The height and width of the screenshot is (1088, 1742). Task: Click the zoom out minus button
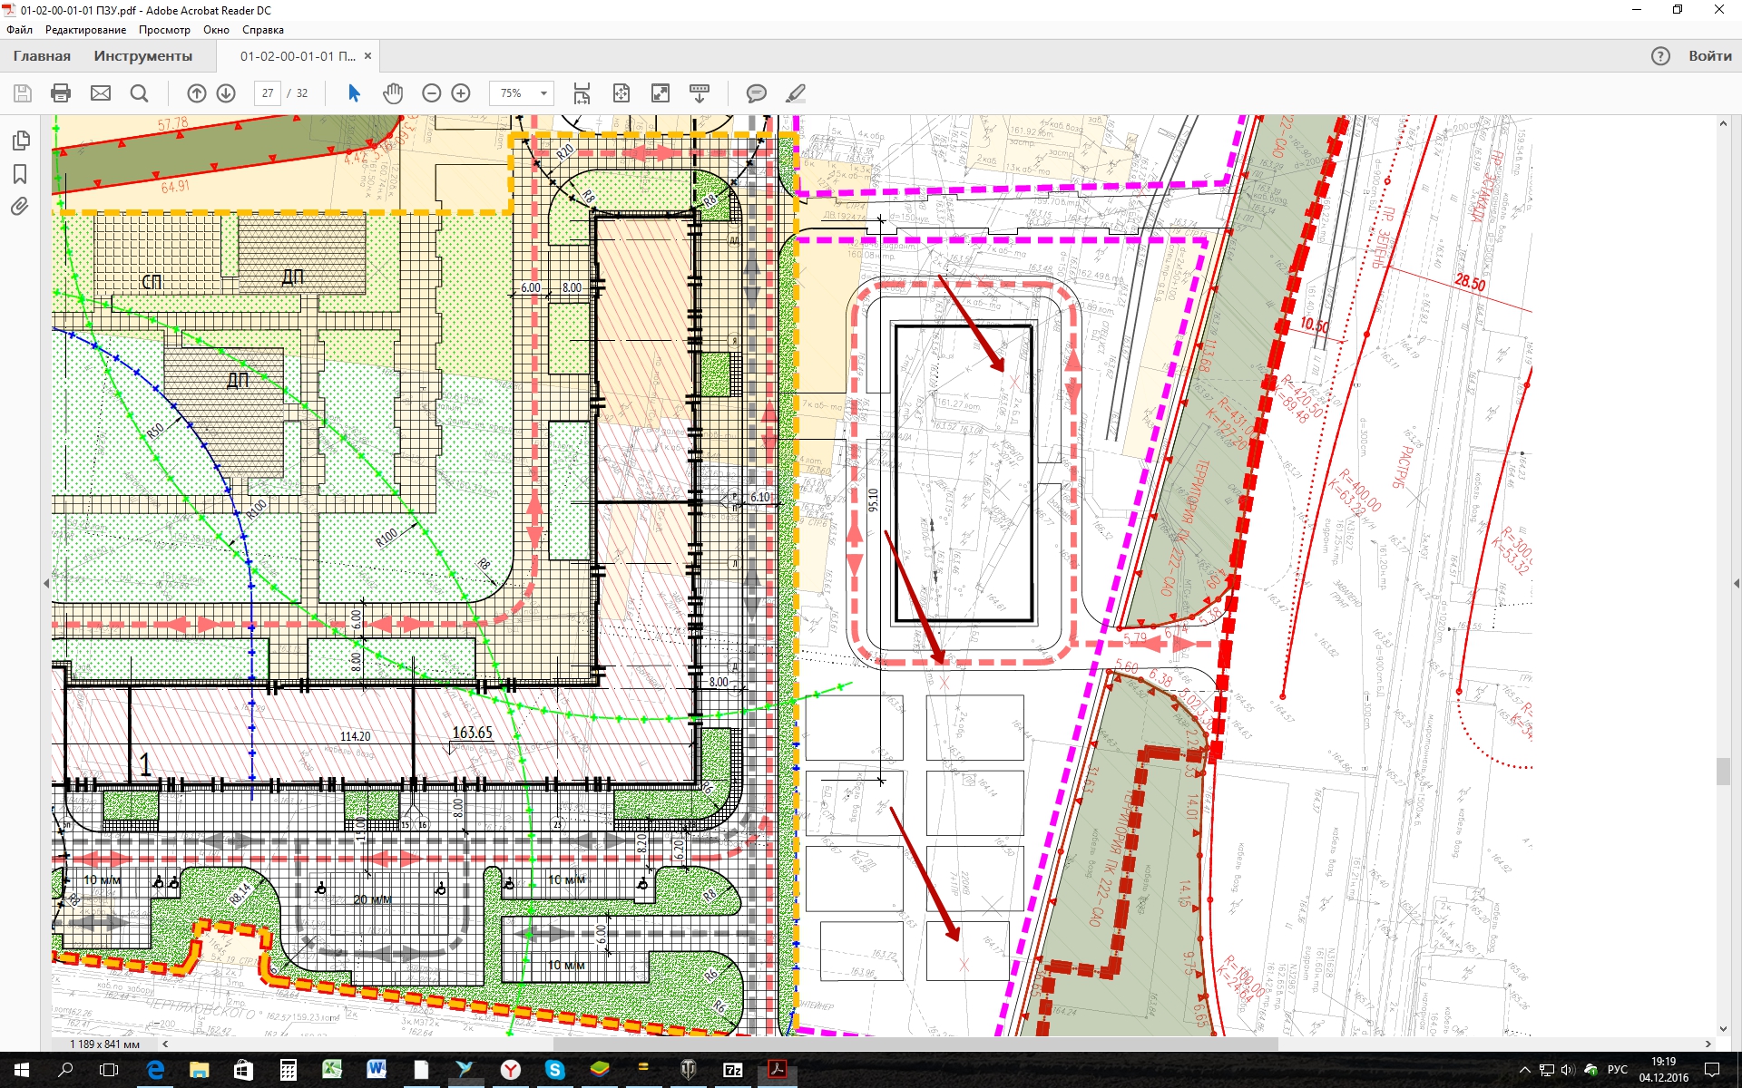tap(432, 93)
